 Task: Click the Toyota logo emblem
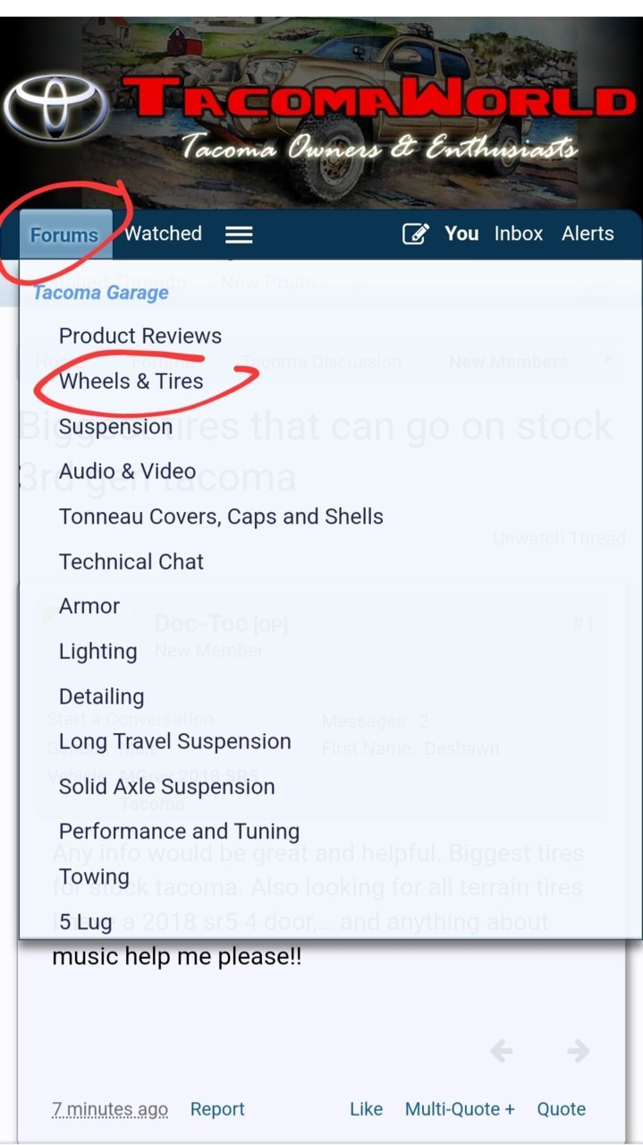tap(55, 107)
